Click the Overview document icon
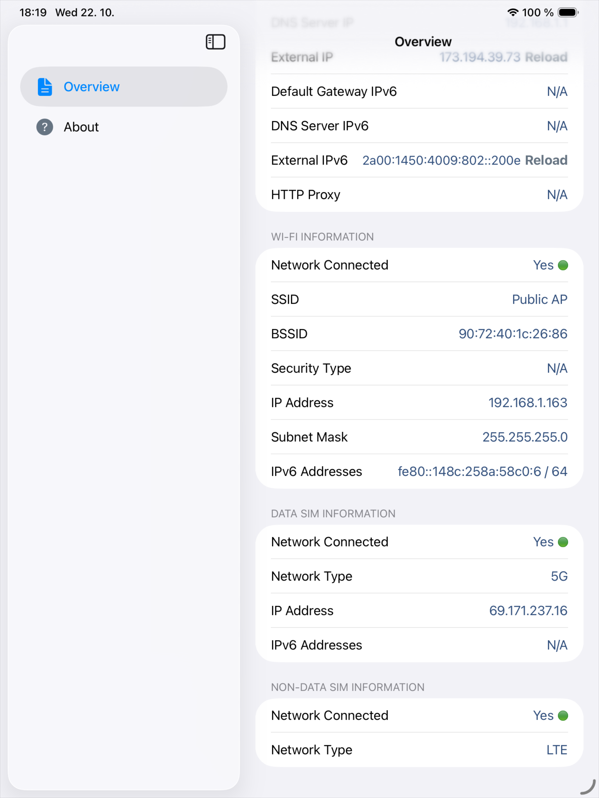This screenshot has height=798, width=599. coord(45,87)
